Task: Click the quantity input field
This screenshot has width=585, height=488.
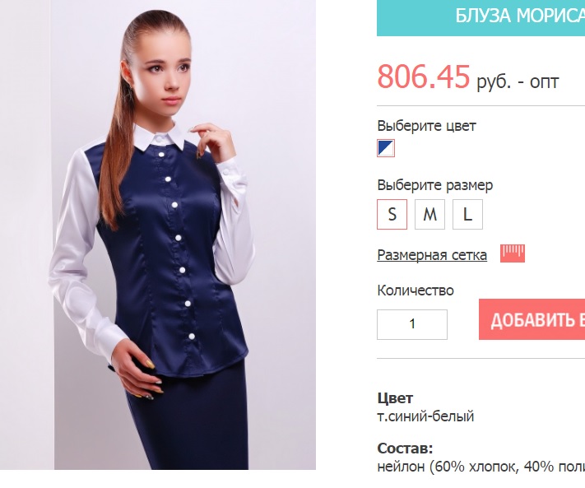Action: [x=412, y=324]
